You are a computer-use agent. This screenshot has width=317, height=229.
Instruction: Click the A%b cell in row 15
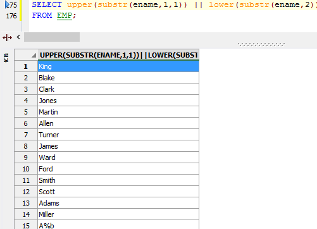118,225
